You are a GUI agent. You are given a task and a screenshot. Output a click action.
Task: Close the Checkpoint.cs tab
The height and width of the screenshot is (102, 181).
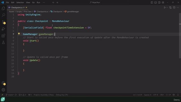26,8
